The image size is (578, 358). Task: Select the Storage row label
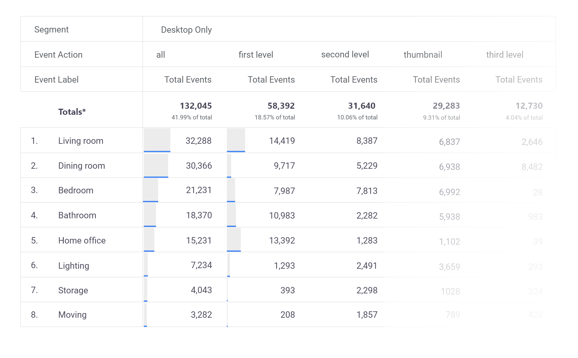coord(73,290)
